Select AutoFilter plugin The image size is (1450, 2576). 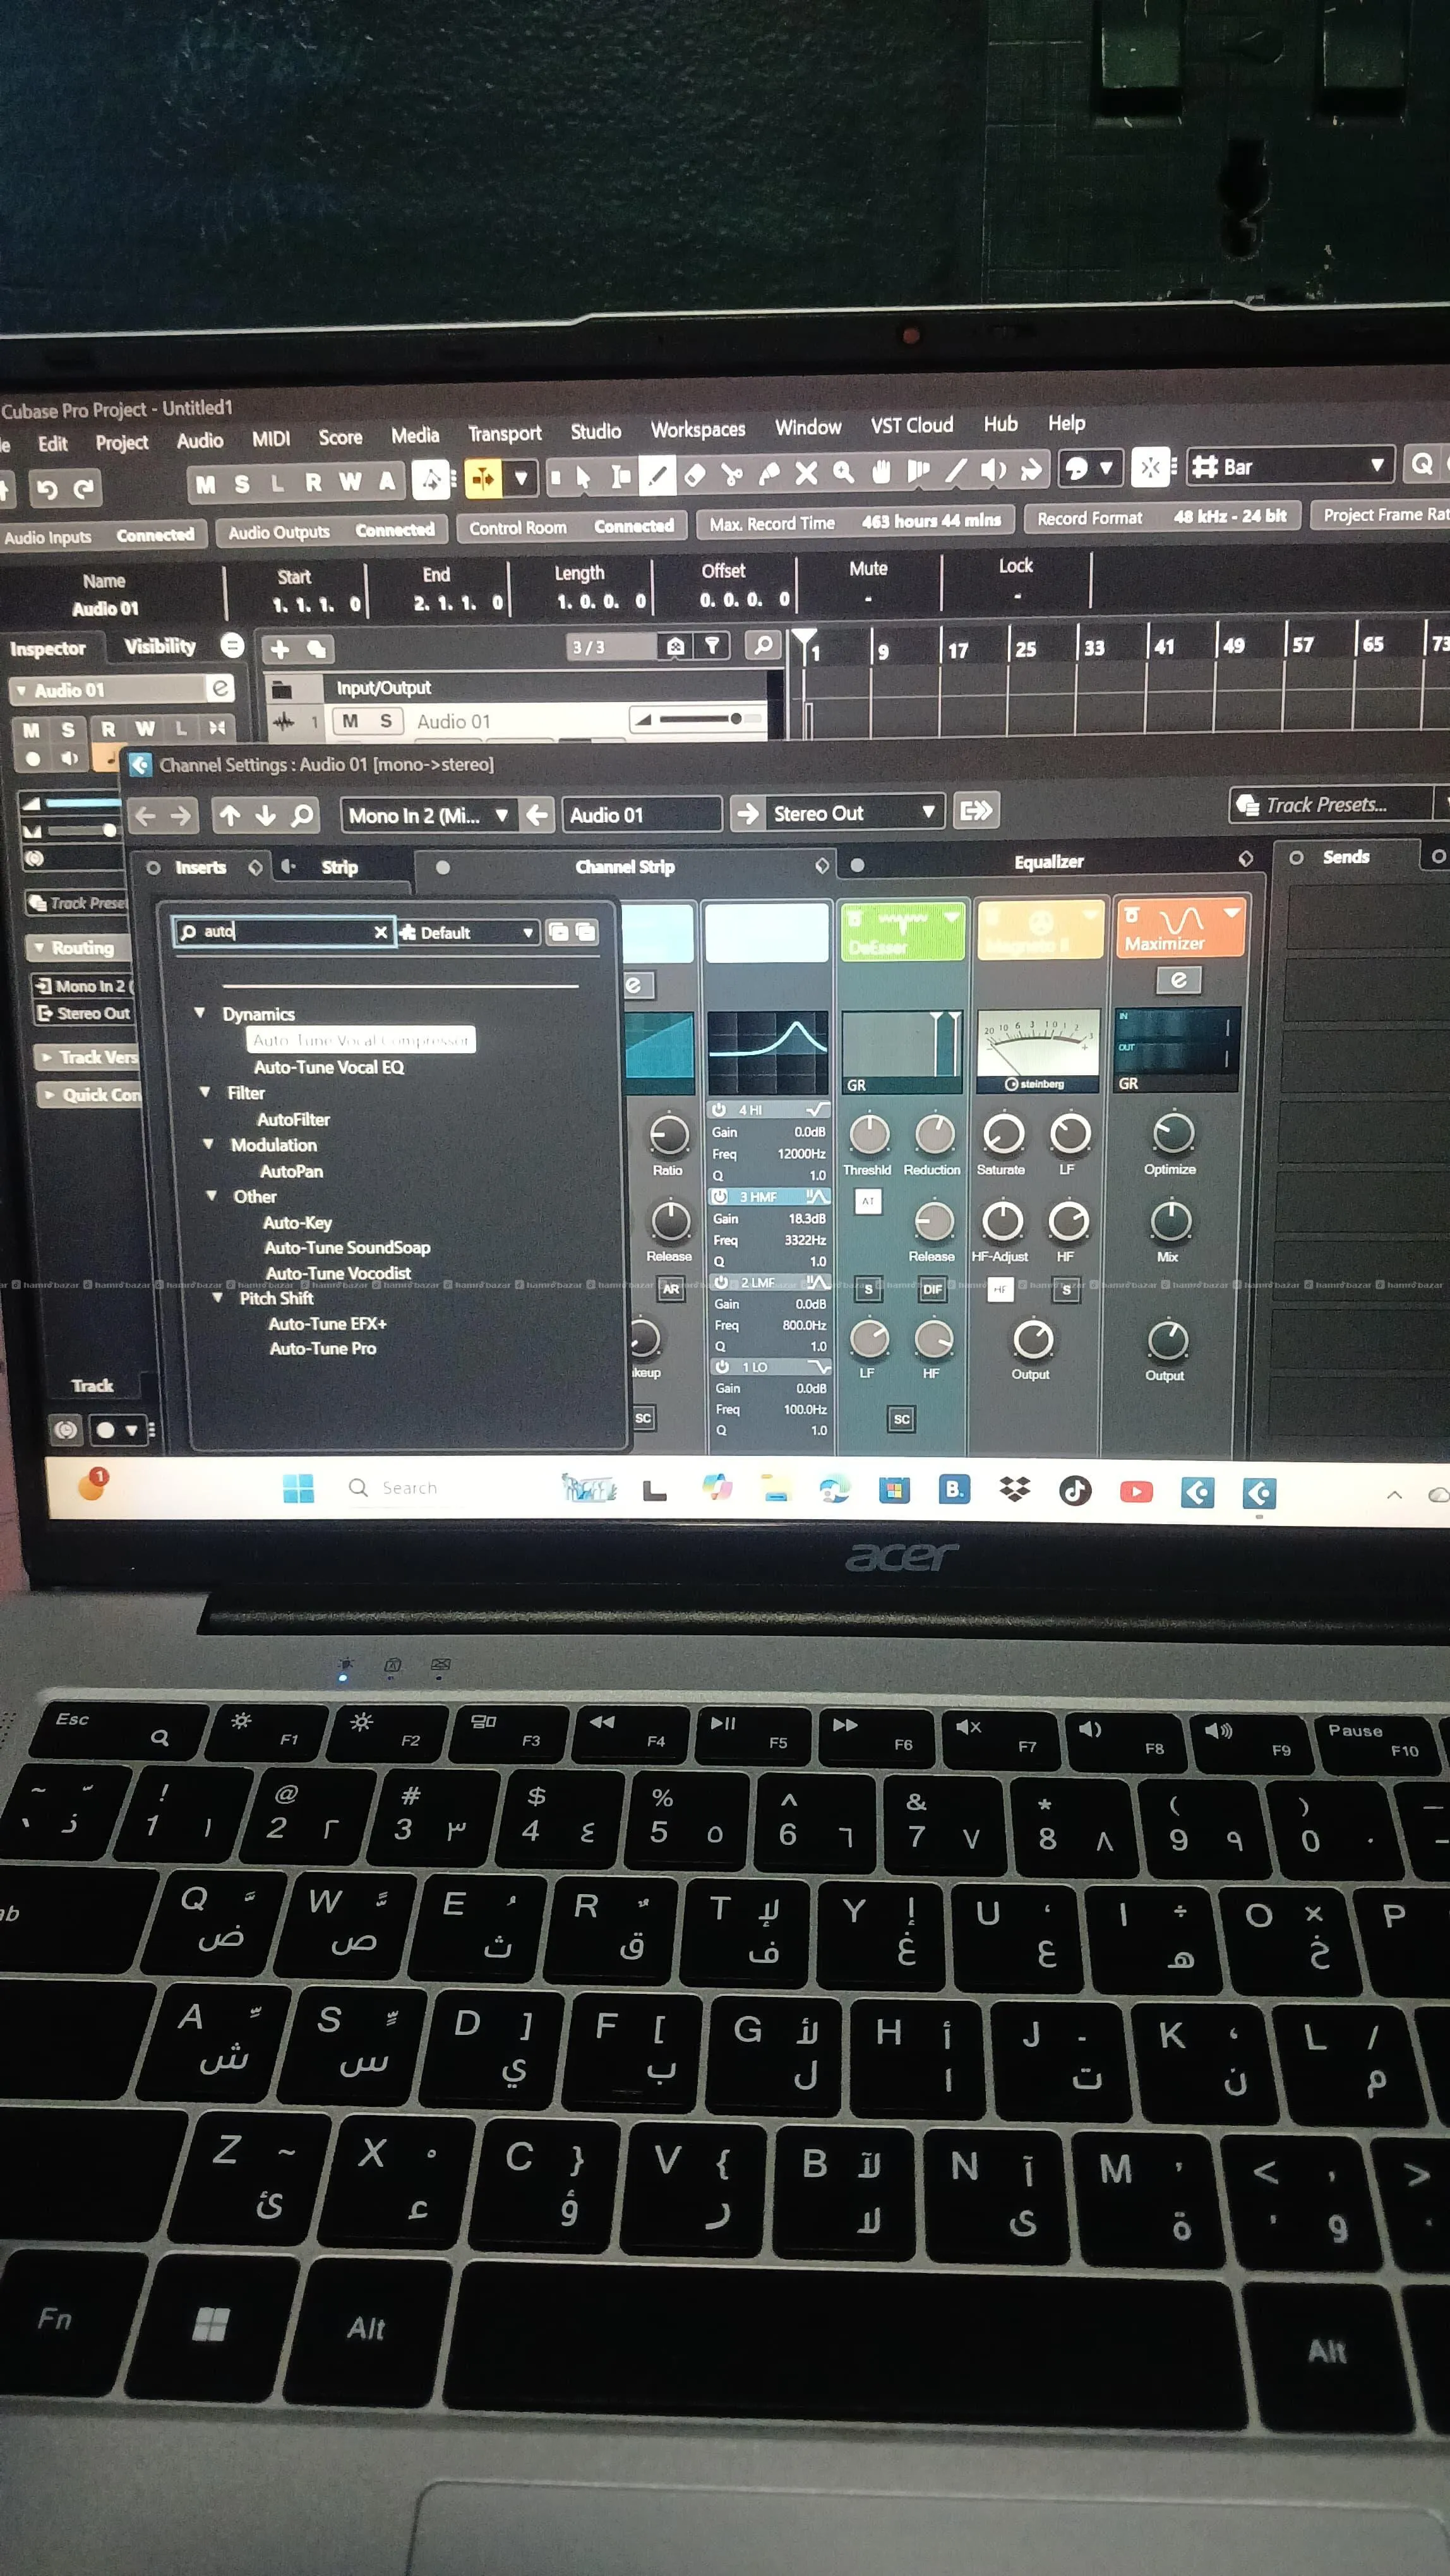(293, 1119)
